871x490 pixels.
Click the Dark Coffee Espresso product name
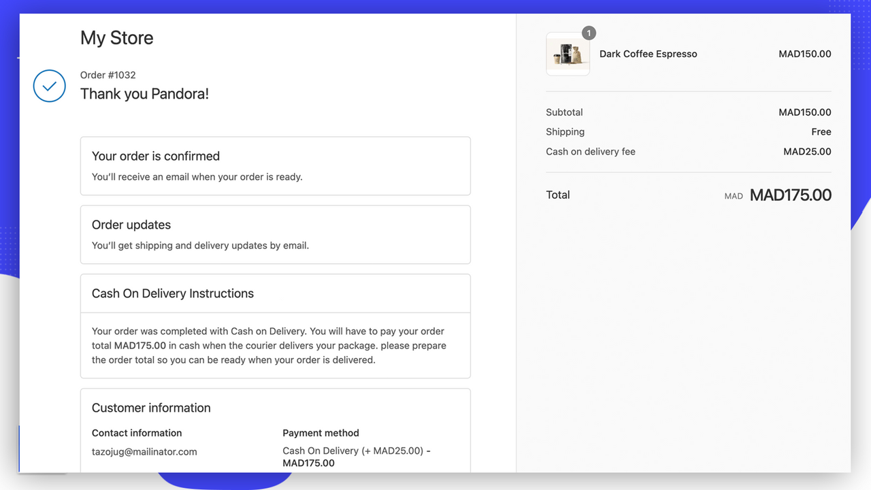[x=648, y=54]
